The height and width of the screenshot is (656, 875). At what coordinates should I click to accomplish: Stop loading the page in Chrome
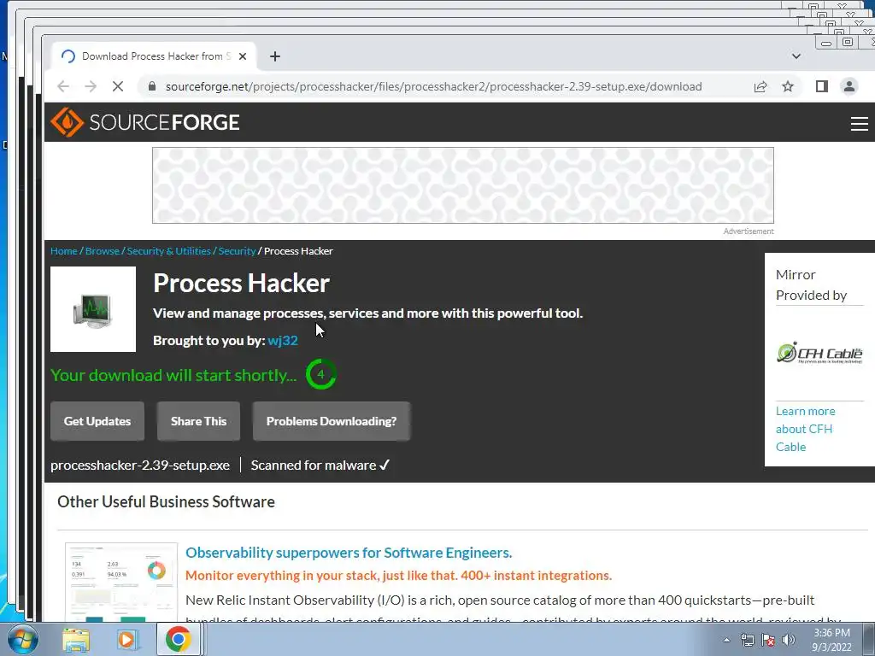pyautogui.click(x=118, y=86)
